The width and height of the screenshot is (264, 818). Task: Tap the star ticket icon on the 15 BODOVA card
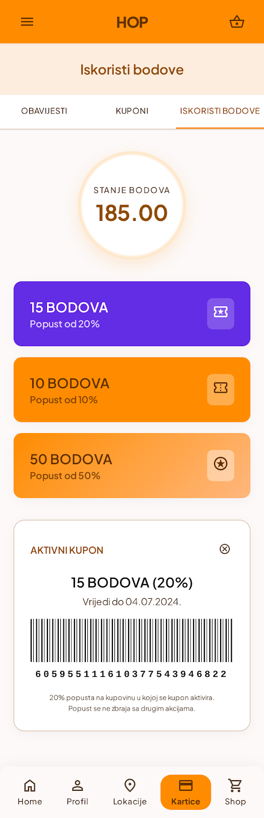point(221,313)
